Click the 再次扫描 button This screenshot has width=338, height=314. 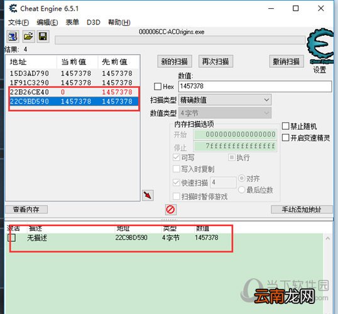(x=215, y=62)
